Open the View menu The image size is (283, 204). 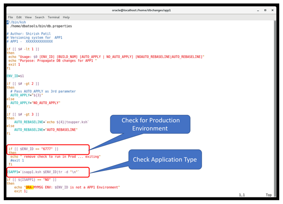28,17
